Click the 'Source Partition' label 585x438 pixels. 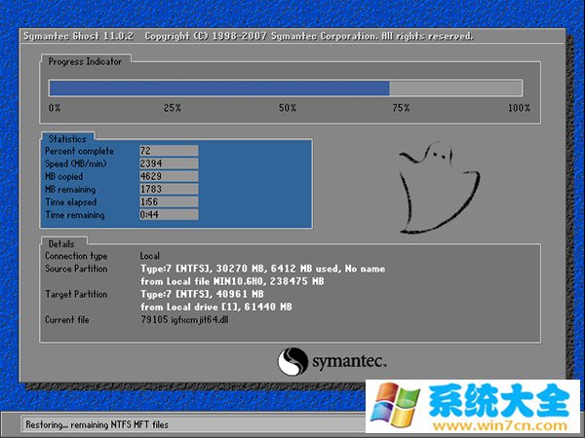pos(76,269)
